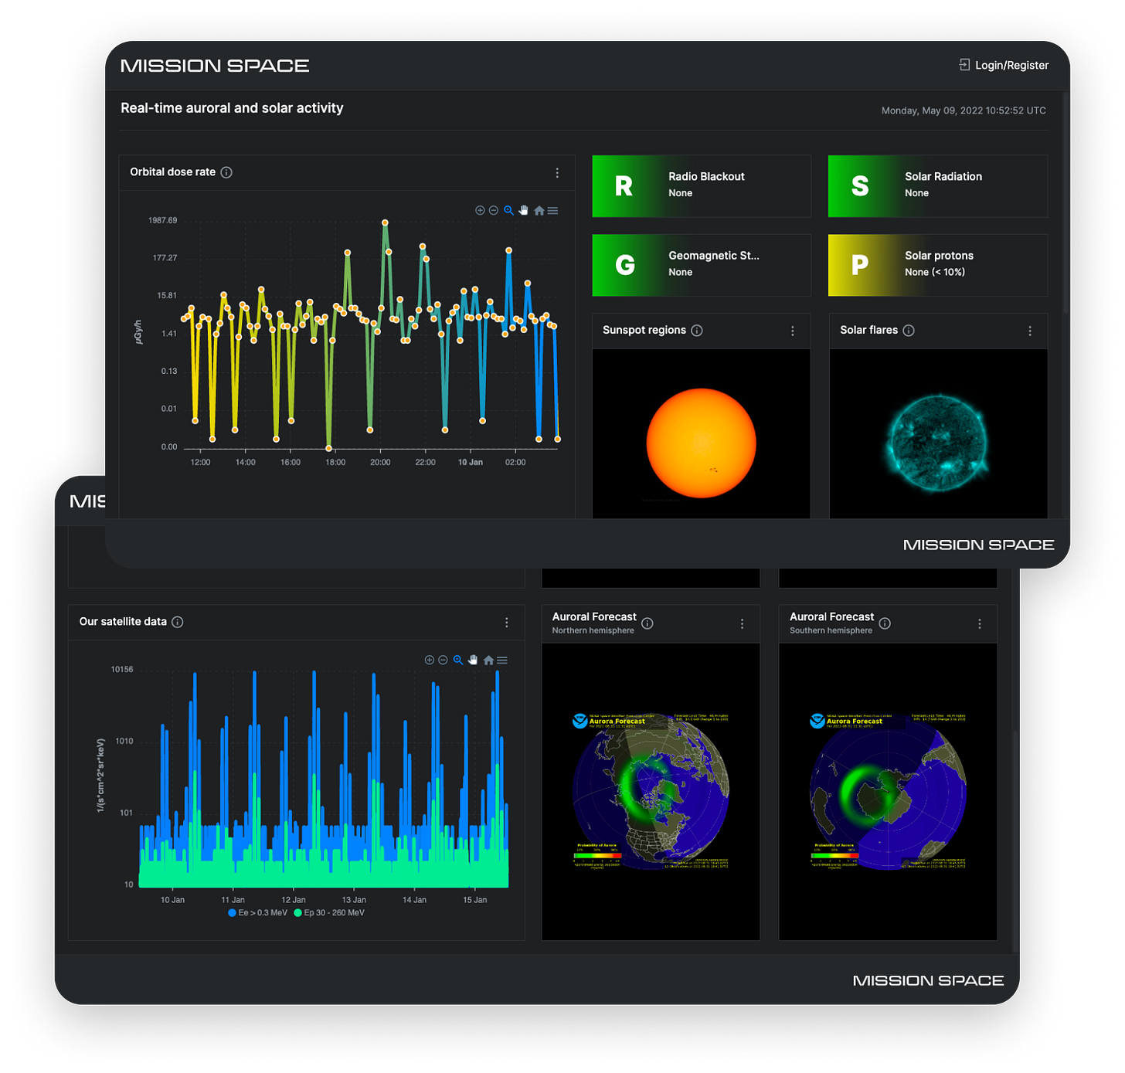Click the R Radio Blackout status card

pos(701,186)
